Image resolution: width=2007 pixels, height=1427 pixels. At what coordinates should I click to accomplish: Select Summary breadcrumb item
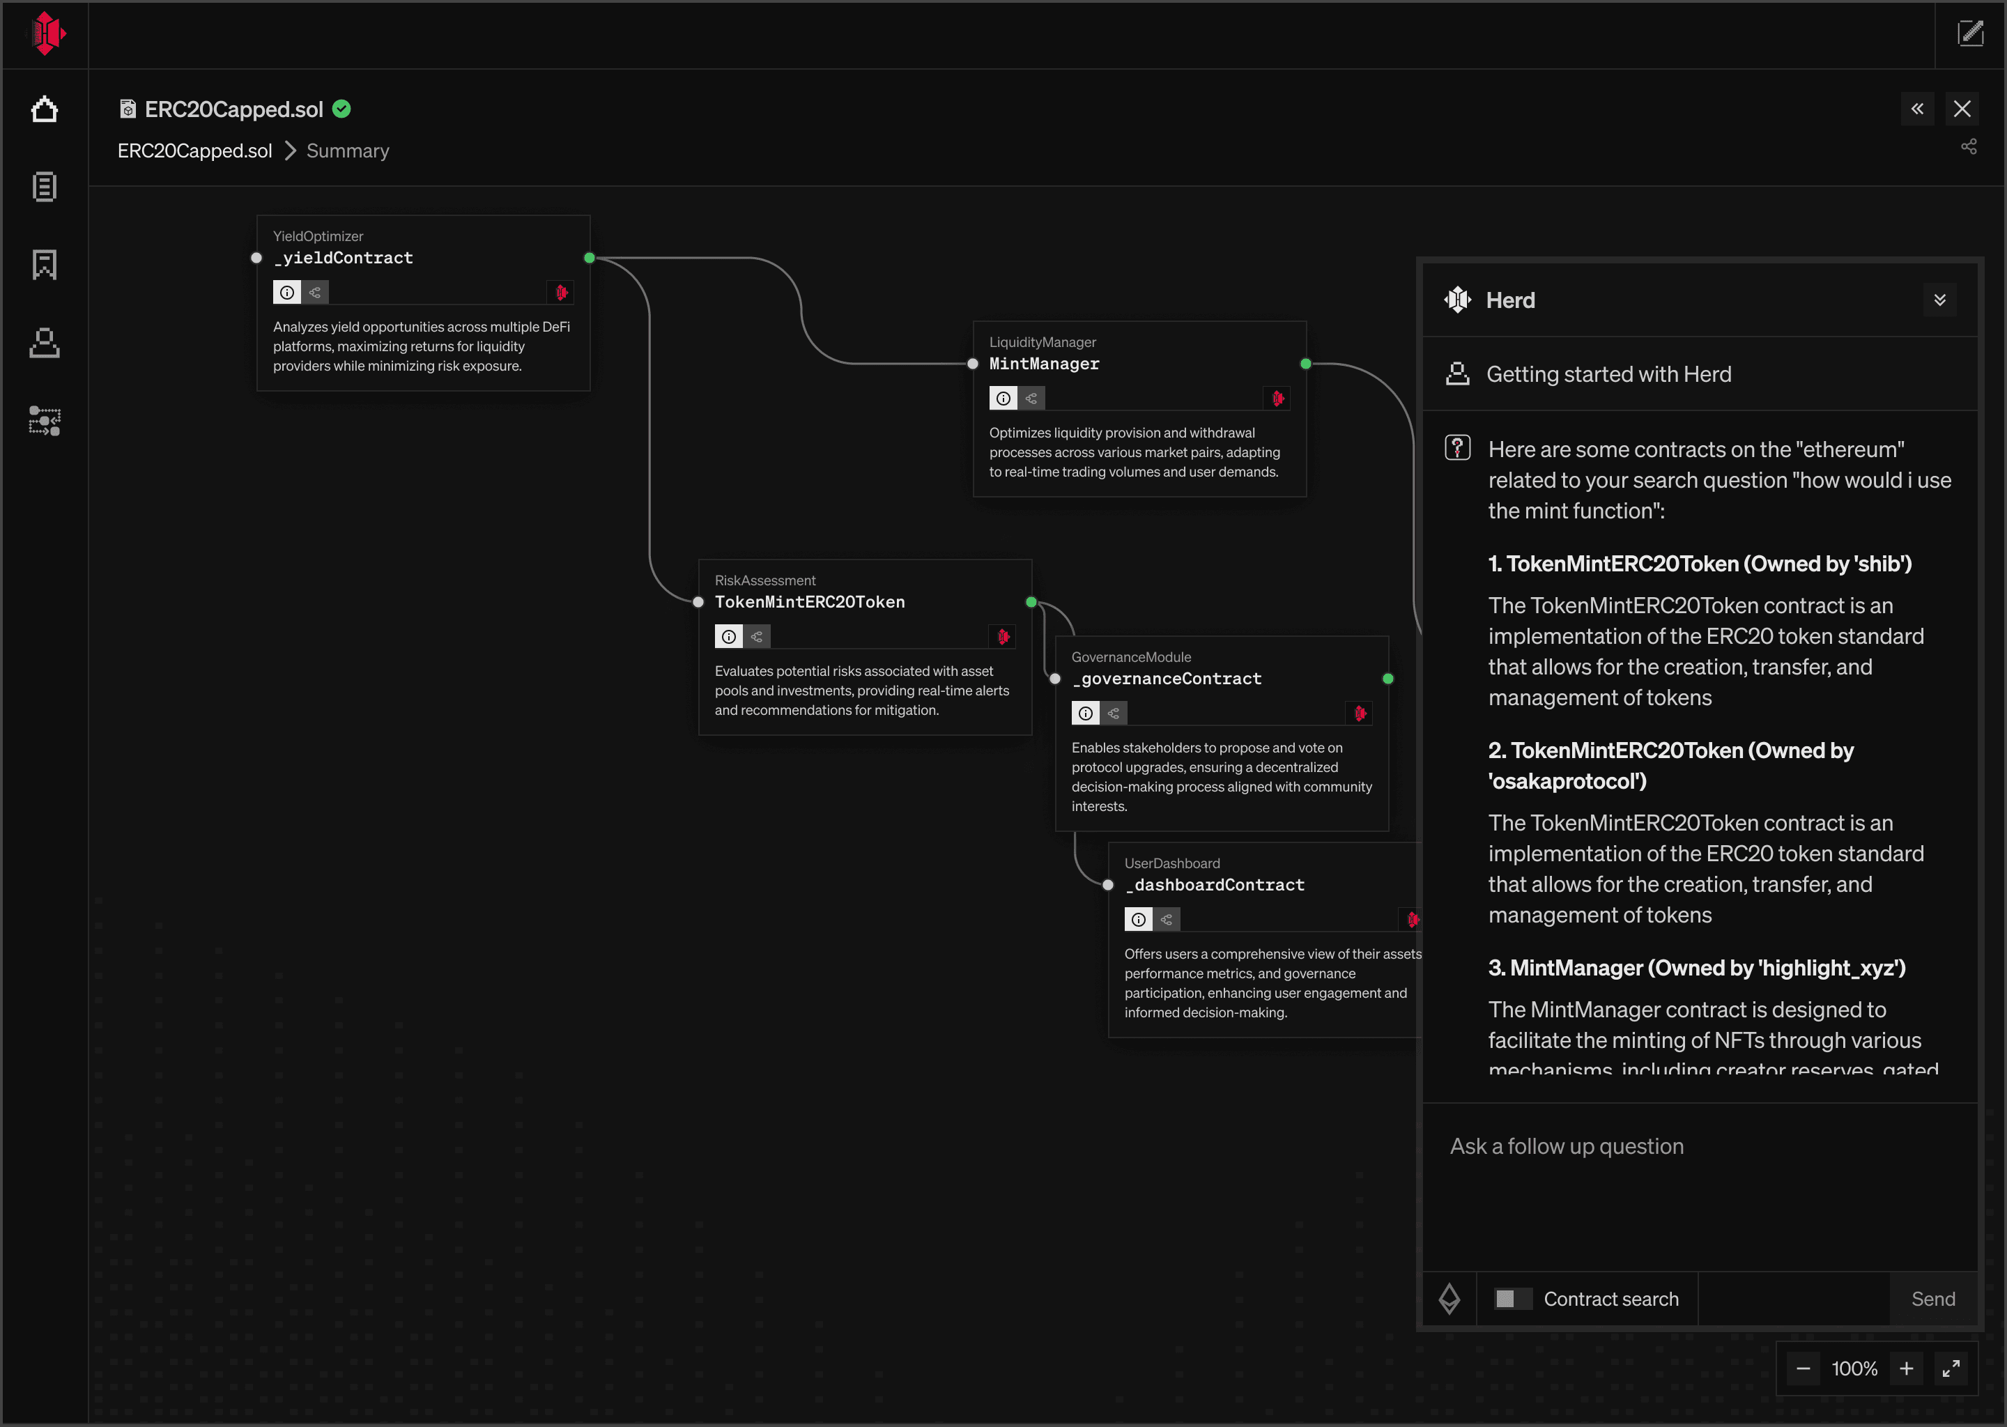click(347, 151)
